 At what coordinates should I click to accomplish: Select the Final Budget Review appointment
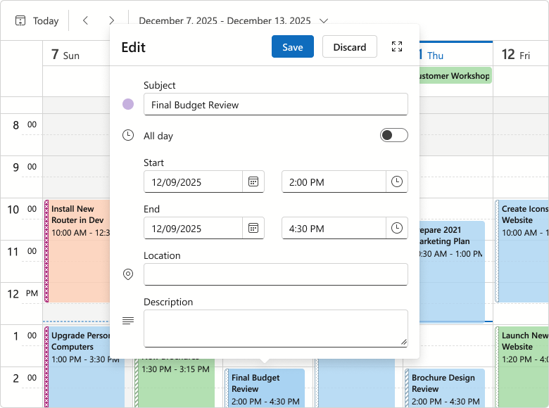coord(265,388)
